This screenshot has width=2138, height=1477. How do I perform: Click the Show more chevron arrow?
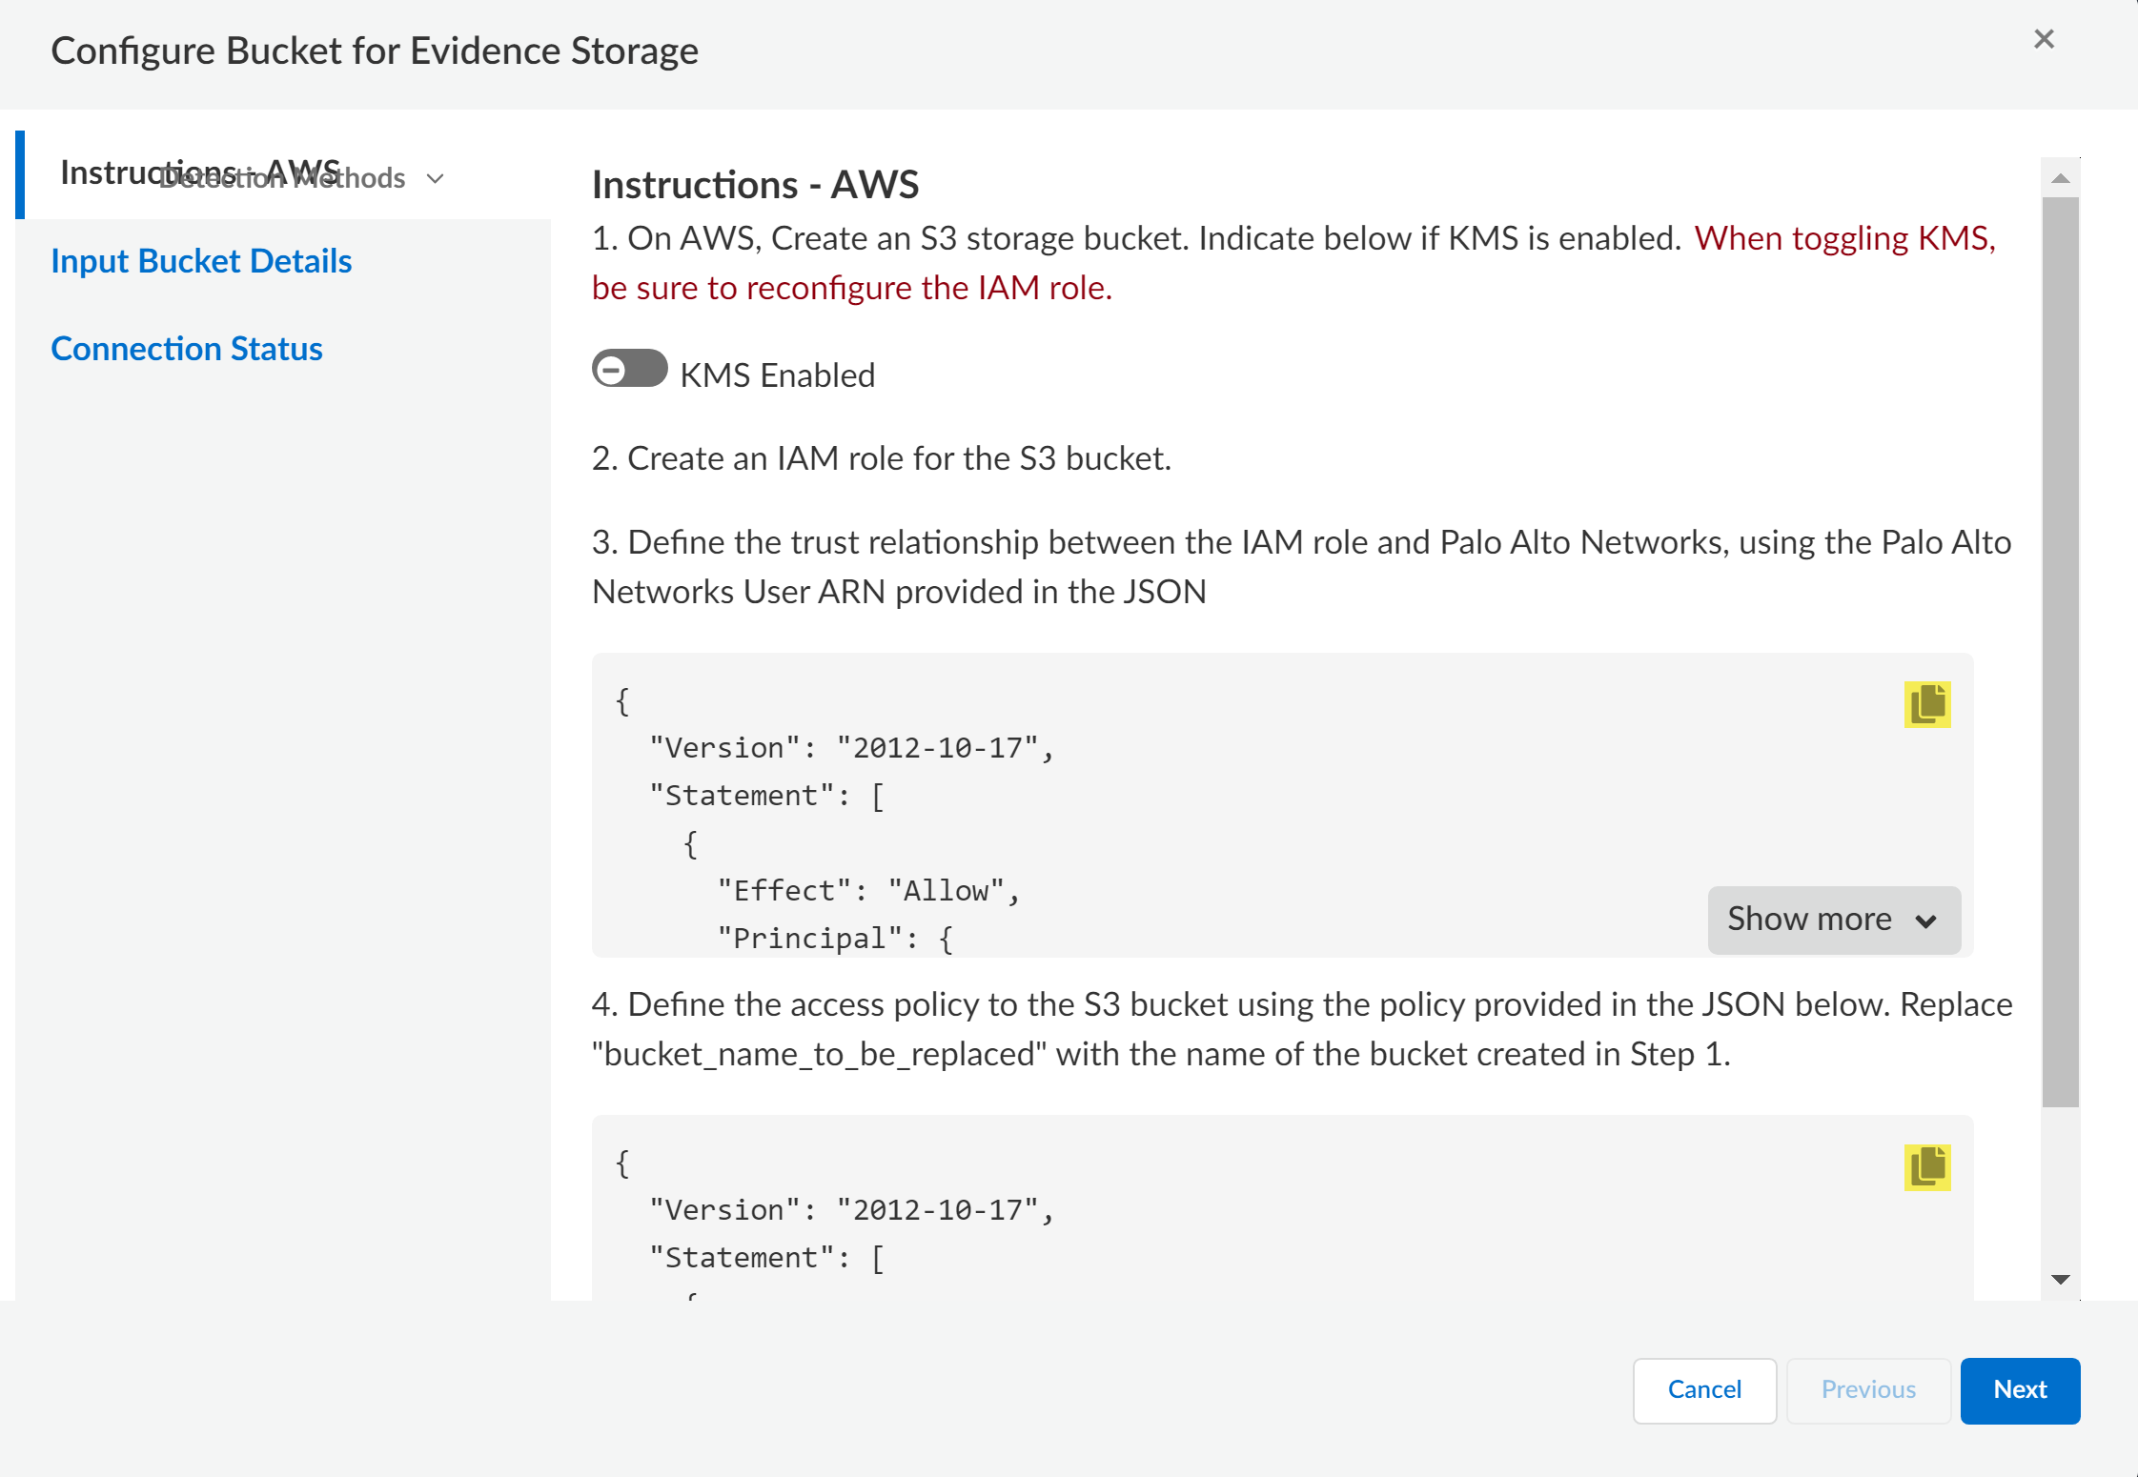point(1925,921)
